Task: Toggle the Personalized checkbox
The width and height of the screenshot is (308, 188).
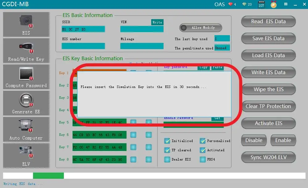Action: pyautogui.click(x=202, y=141)
